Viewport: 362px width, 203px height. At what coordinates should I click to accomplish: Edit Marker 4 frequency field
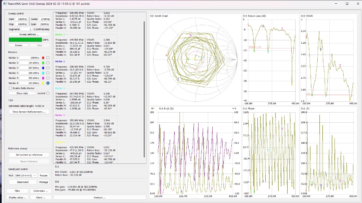[30, 73]
